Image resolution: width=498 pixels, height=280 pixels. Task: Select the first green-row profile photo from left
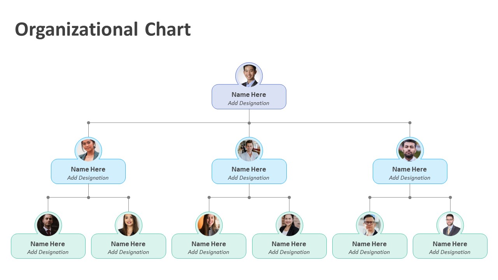48,225
